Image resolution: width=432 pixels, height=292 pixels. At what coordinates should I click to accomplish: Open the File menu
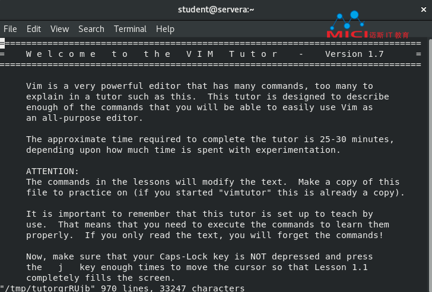[x=10, y=28]
